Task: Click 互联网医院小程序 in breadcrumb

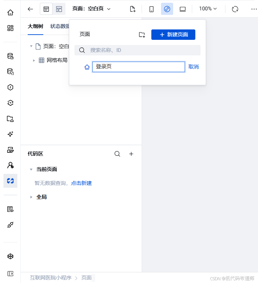Action: pyautogui.click(x=51, y=277)
